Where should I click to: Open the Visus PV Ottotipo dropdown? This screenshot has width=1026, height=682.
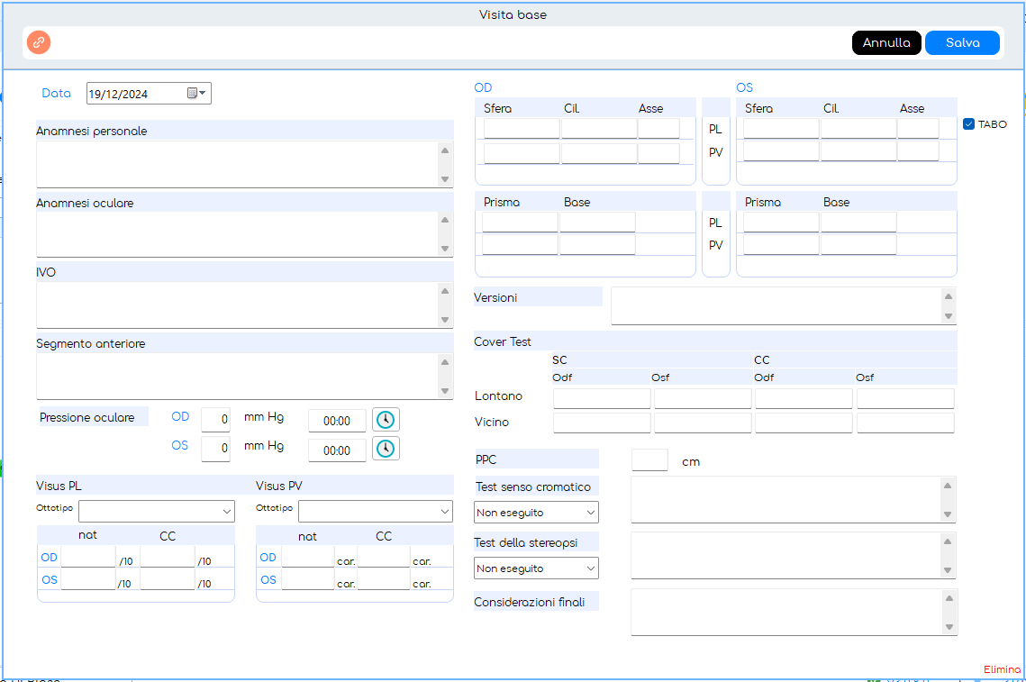coord(375,512)
